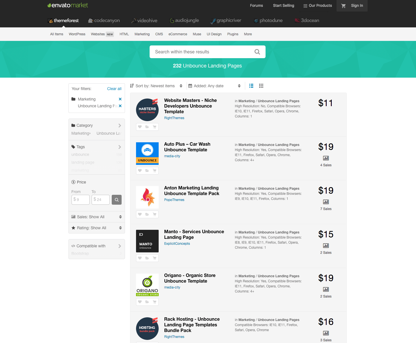The image size is (416, 343).
Task: Open the PopoThemes author link
Action: (x=174, y=200)
